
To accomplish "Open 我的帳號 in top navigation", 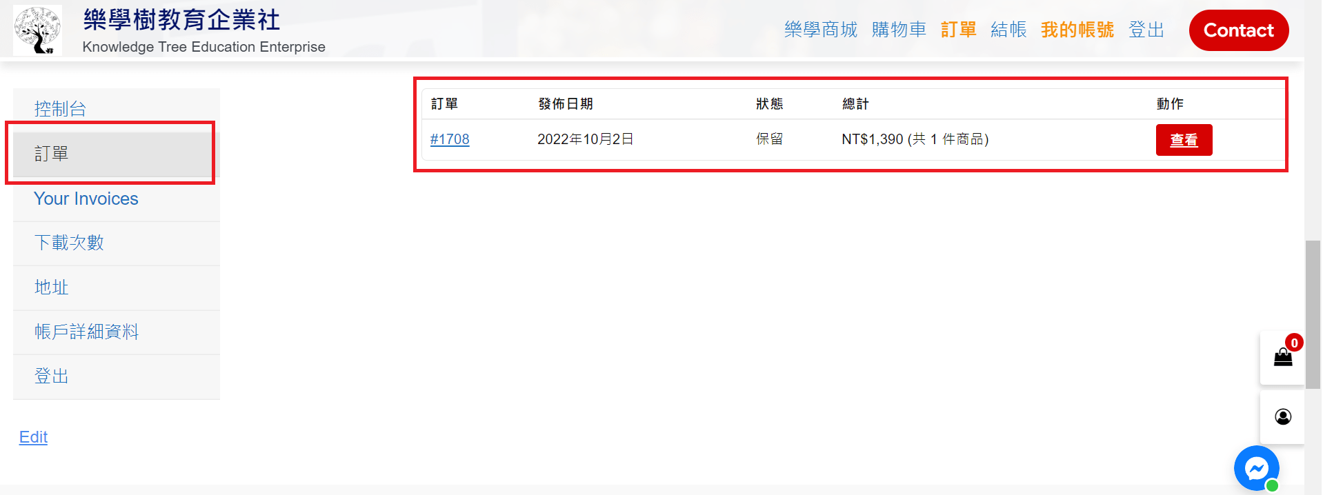I will (1077, 30).
